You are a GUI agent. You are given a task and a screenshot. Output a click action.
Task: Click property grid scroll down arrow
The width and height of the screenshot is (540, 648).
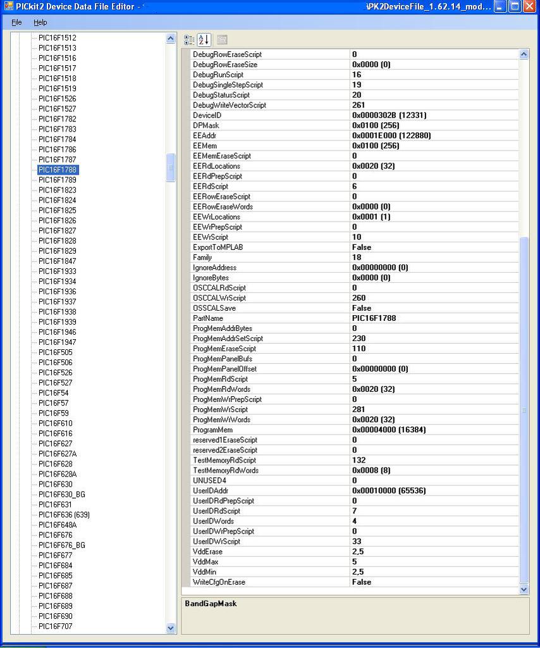(524, 590)
